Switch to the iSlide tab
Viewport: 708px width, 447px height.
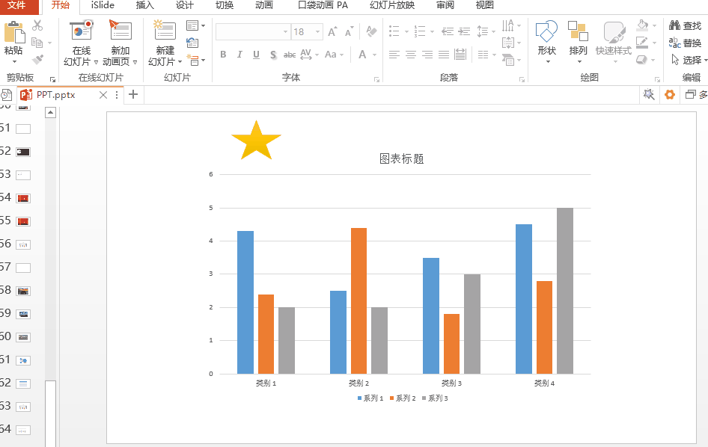tap(103, 5)
